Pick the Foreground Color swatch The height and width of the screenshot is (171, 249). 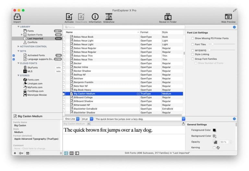point(214,130)
